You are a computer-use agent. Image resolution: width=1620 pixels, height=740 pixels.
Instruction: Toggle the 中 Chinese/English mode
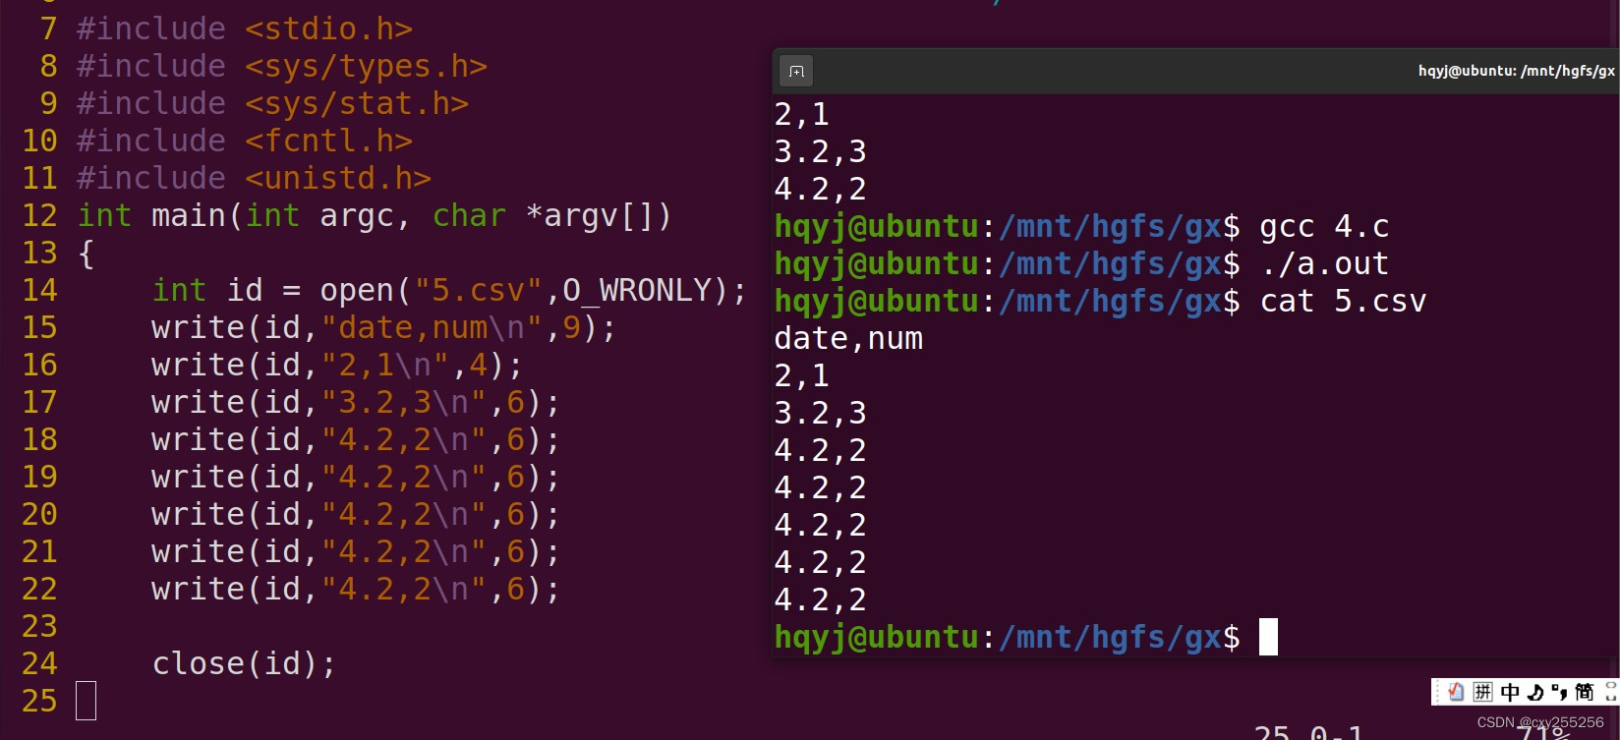[1509, 692]
